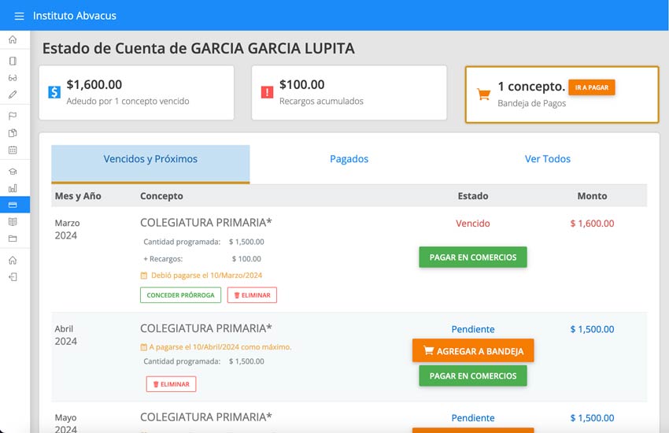This screenshot has height=433, width=669.
Task: Click the graduation cap sidebar icon
Action: tap(13, 172)
